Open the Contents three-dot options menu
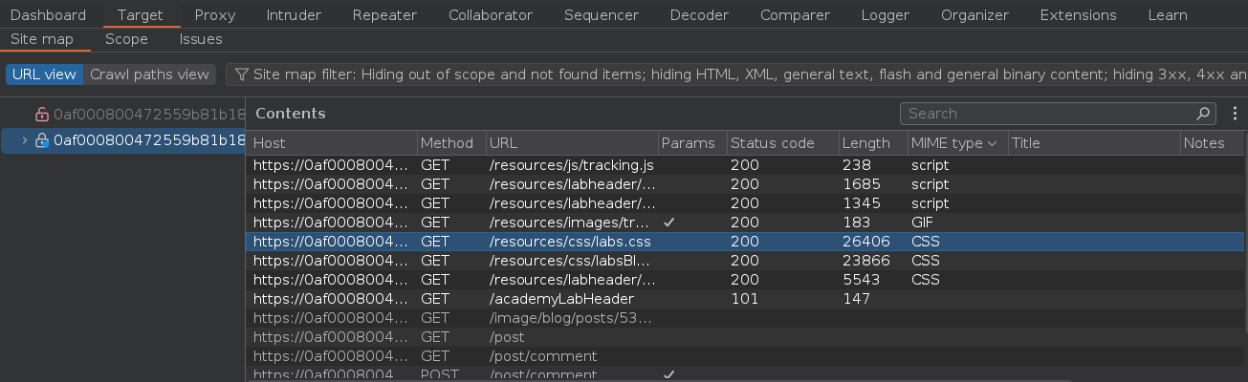The height and width of the screenshot is (382, 1248). click(x=1235, y=114)
